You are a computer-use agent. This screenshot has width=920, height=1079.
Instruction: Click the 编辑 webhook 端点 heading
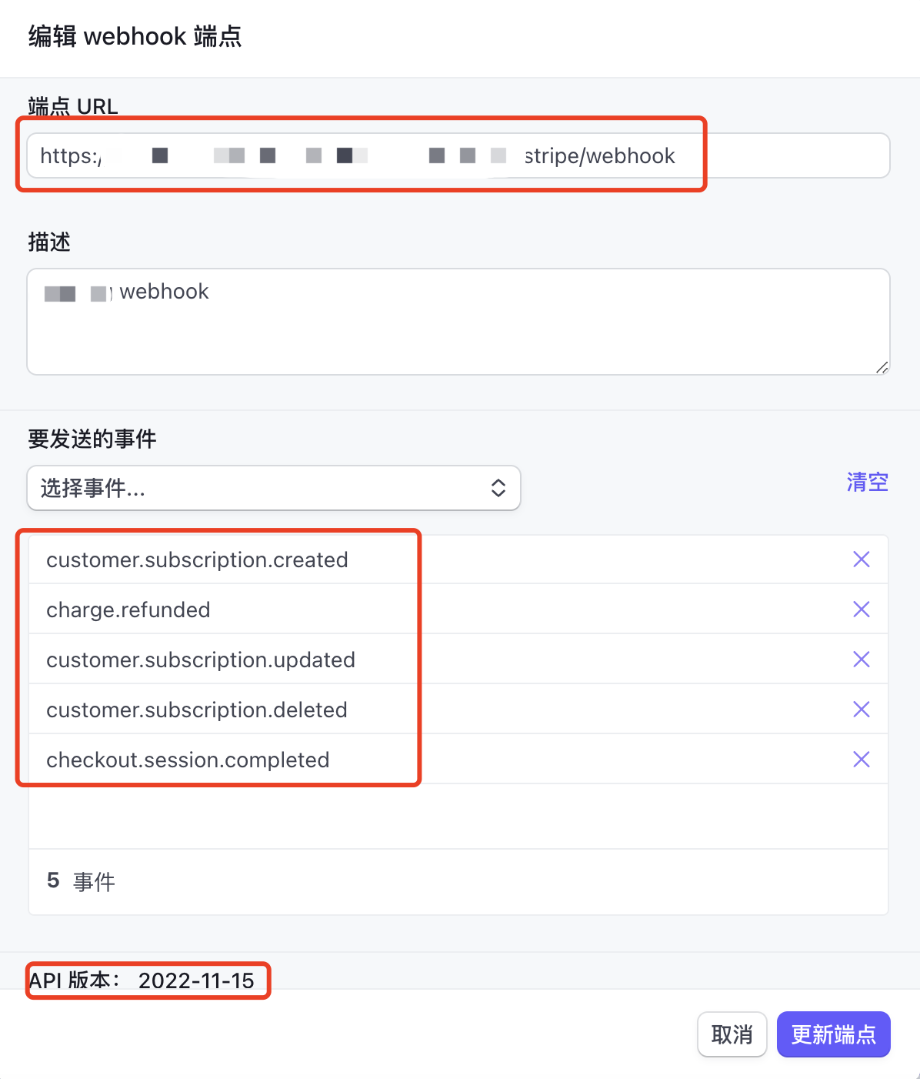coord(135,36)
